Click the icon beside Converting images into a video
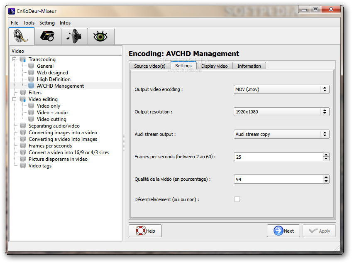352x263 pixels. click(x=23, y=133)
